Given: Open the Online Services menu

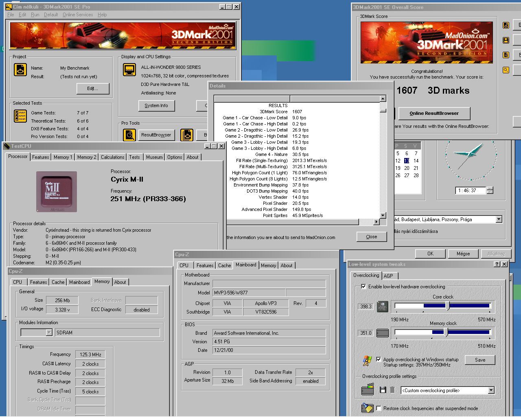Looking at the screenshot, I should (78, 15).
